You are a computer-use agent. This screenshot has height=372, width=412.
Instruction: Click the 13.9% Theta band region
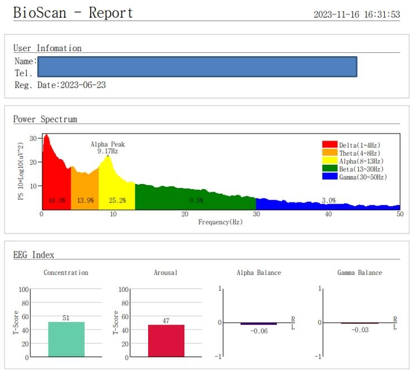(85, 189)
